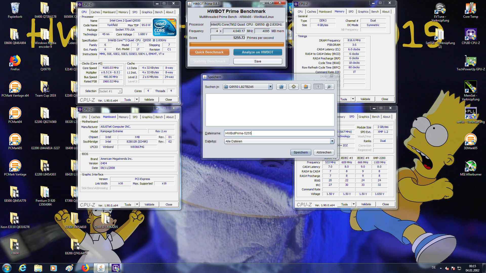Expand Tools arrow in CPU-Z window showing SPD tab
486x273 pixels.
click(354, 204)
